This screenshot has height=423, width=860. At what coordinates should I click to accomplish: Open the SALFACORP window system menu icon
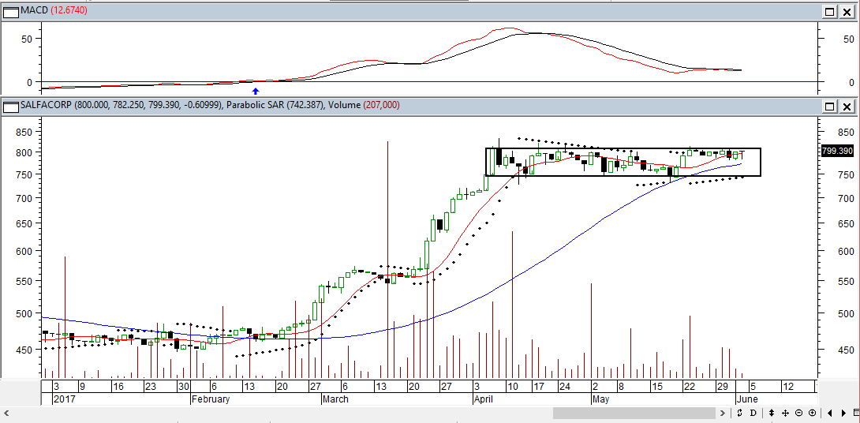tap(10, 105)
